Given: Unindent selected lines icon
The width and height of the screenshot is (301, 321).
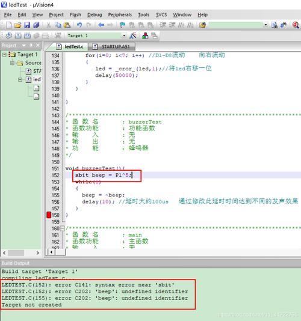Looking at the screenshot, I should point(172,25).
